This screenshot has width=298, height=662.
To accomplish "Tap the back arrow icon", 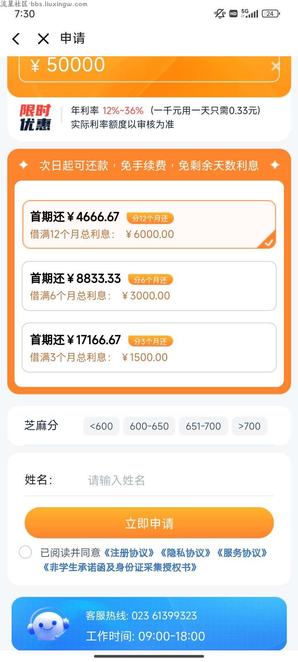I will point(16,39).
